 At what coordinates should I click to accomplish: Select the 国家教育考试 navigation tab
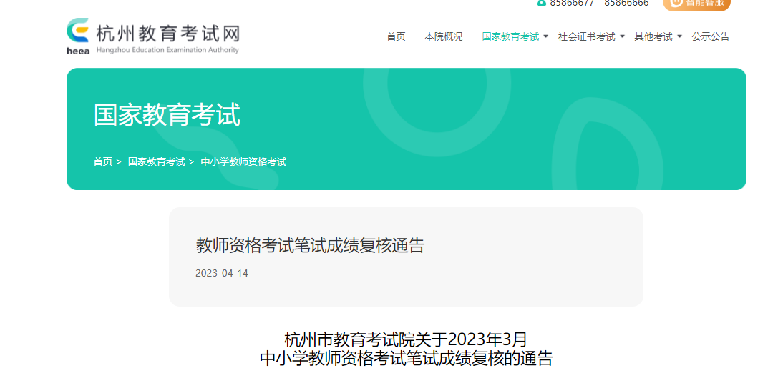point(510,36)
